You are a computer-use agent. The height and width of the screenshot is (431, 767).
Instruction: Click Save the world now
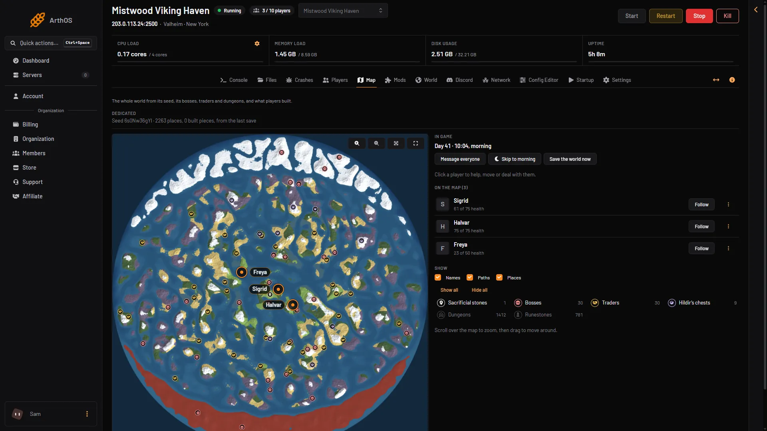(x=570, y=159)
